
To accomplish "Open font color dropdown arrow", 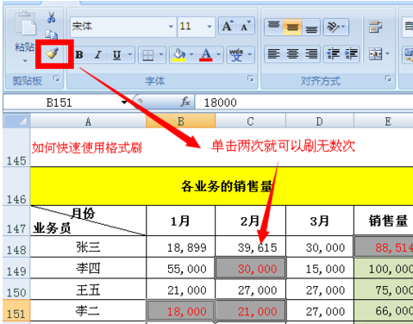I will point(218,54).
